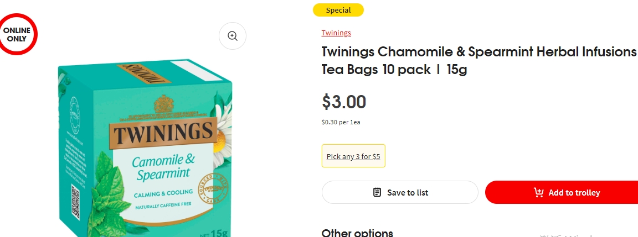
Task: Click the list icon beside Save to list
Action: pyautogui.click(x=377, y=192)
